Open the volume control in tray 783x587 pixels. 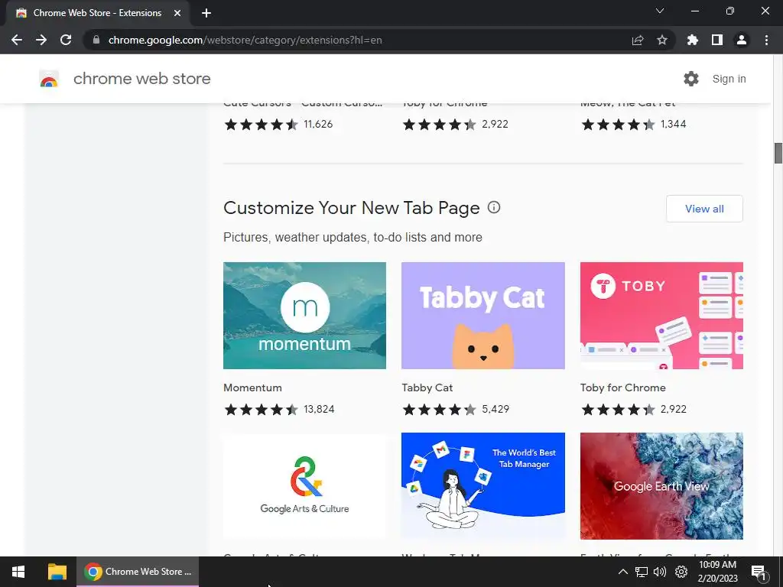click(660, 572)
